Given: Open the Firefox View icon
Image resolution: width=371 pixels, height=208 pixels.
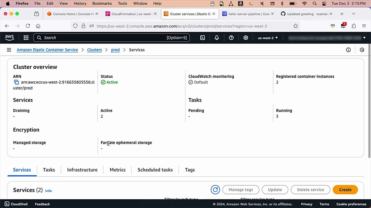Looking at the screenshot, I should (x=36, y=14).
